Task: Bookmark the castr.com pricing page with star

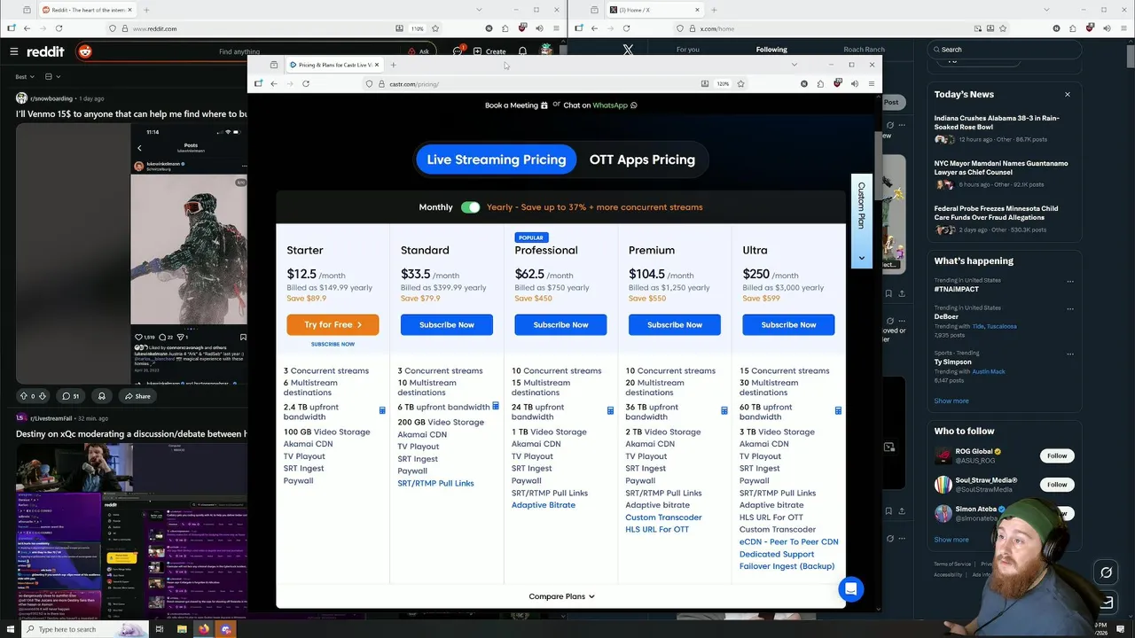Action: [740, 83]
